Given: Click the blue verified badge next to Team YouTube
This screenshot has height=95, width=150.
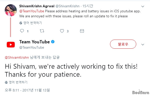Looking at the screenshot, I should 53,42.
